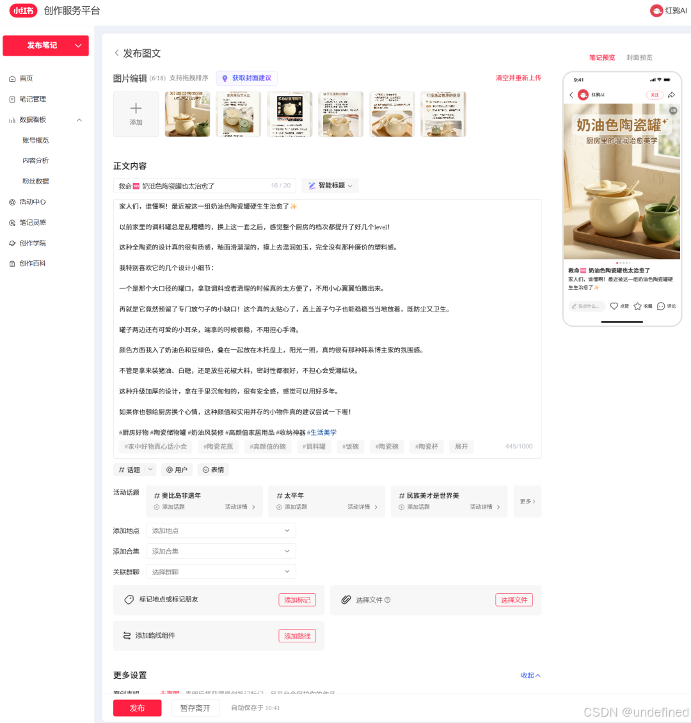This screenshot has width=691, height=723.
Task: View 活动详情 for 太平年
Action: pyautogui.click(x=363, y=507)
